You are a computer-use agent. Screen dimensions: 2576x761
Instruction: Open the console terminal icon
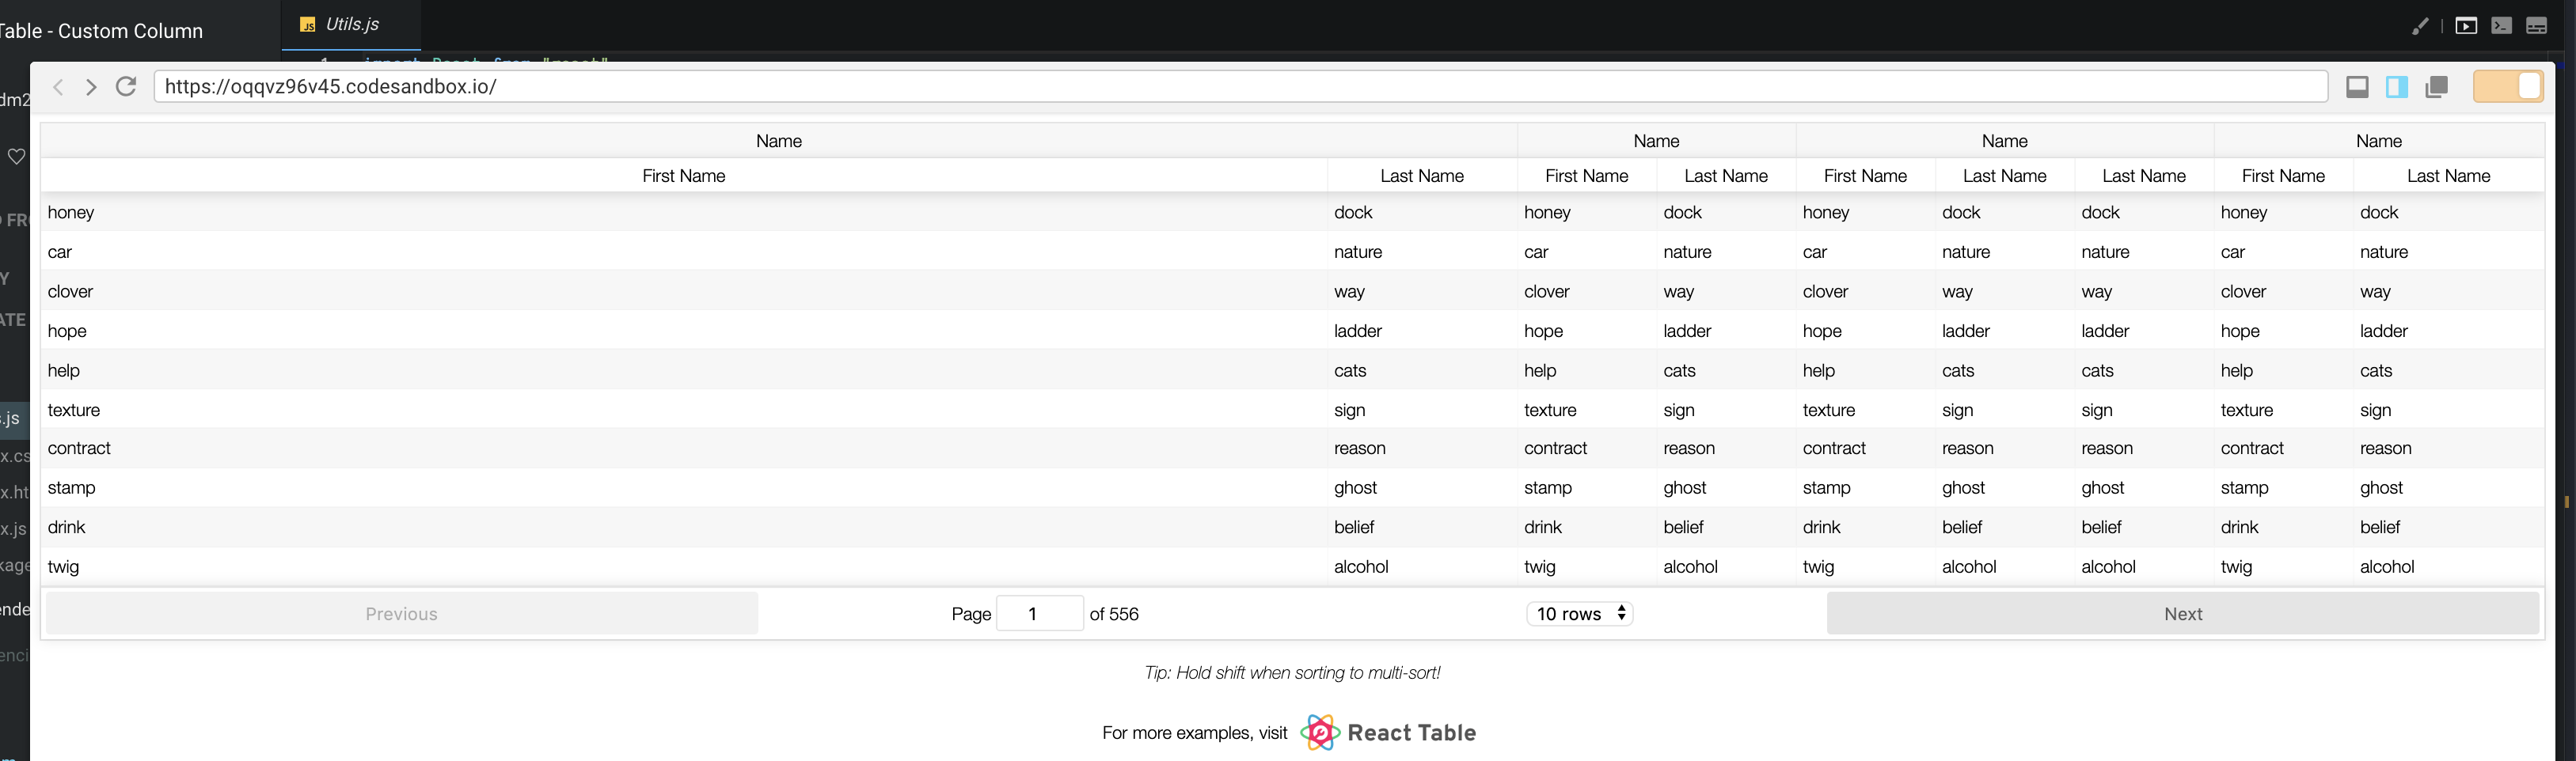(2502, 26)
